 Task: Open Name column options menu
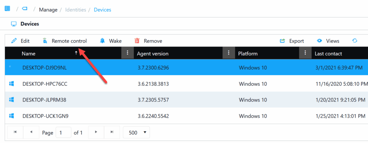pos(127,53)
